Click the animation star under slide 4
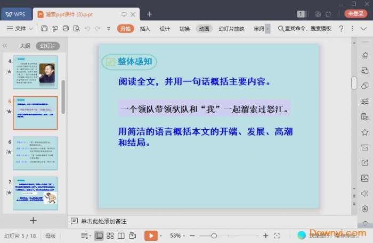The image size is (373, 243). 9,71
